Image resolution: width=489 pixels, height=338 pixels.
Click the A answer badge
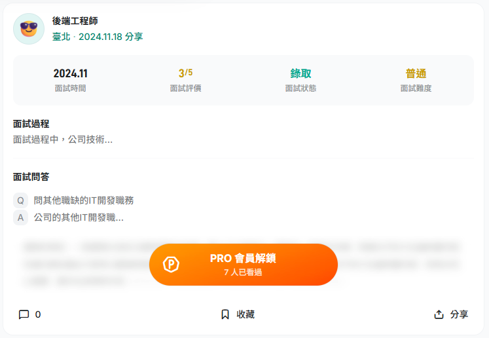coord(20,217)
